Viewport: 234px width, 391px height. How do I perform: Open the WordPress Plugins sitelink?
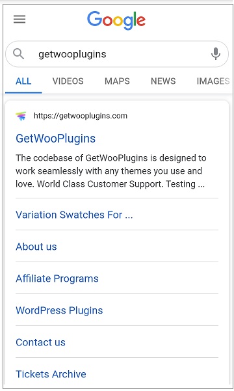pyautogui.click(x=59, y=310)
